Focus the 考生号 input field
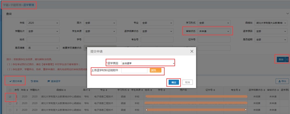The image size is (290, 114). [157, 40]
